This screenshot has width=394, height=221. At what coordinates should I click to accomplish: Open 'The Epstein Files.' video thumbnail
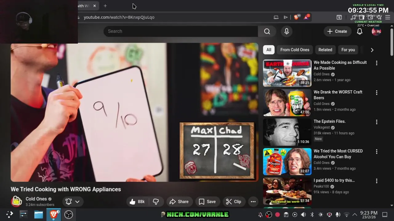287,132
